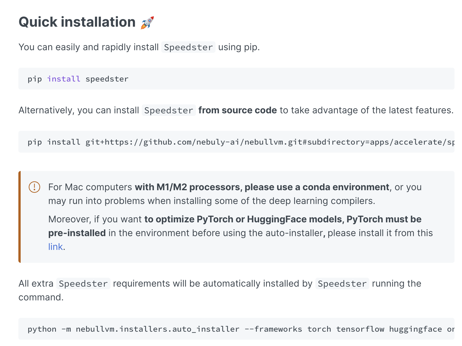Select the python auto_installer command line
This screenshot has height=346, width=462.
[201, 329]
